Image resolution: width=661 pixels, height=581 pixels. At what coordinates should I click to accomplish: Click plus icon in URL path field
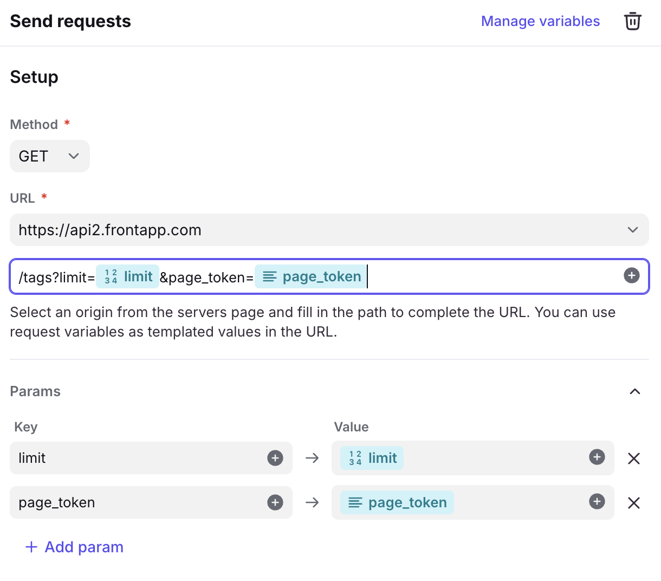pyautogui.click(x=631, y=276)
